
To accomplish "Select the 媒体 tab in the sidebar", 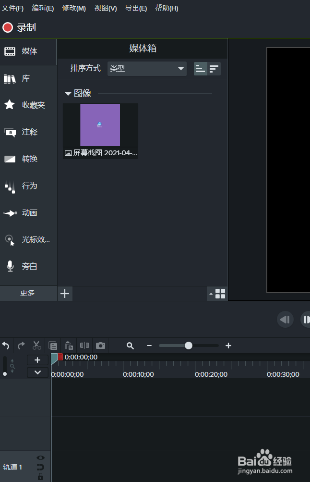I will (28, 51).
